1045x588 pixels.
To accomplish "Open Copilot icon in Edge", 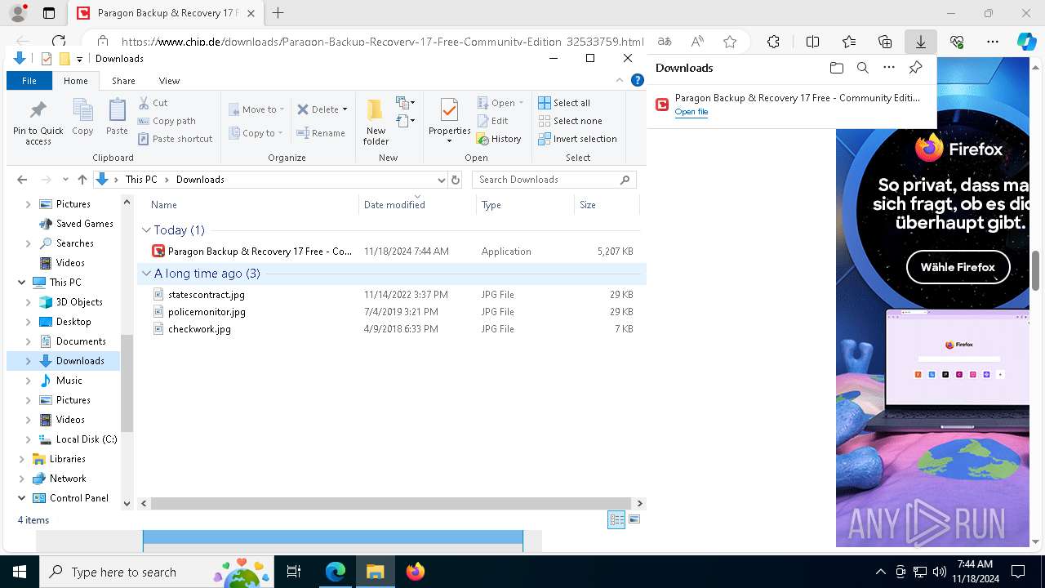I will 1026,42.
